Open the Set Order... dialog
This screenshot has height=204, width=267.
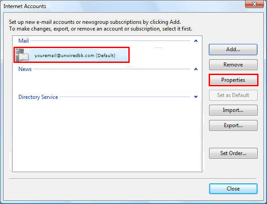(233, 153)
